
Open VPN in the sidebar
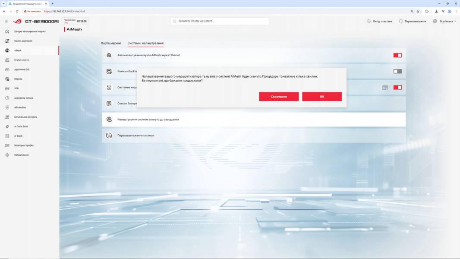[30, 88]
